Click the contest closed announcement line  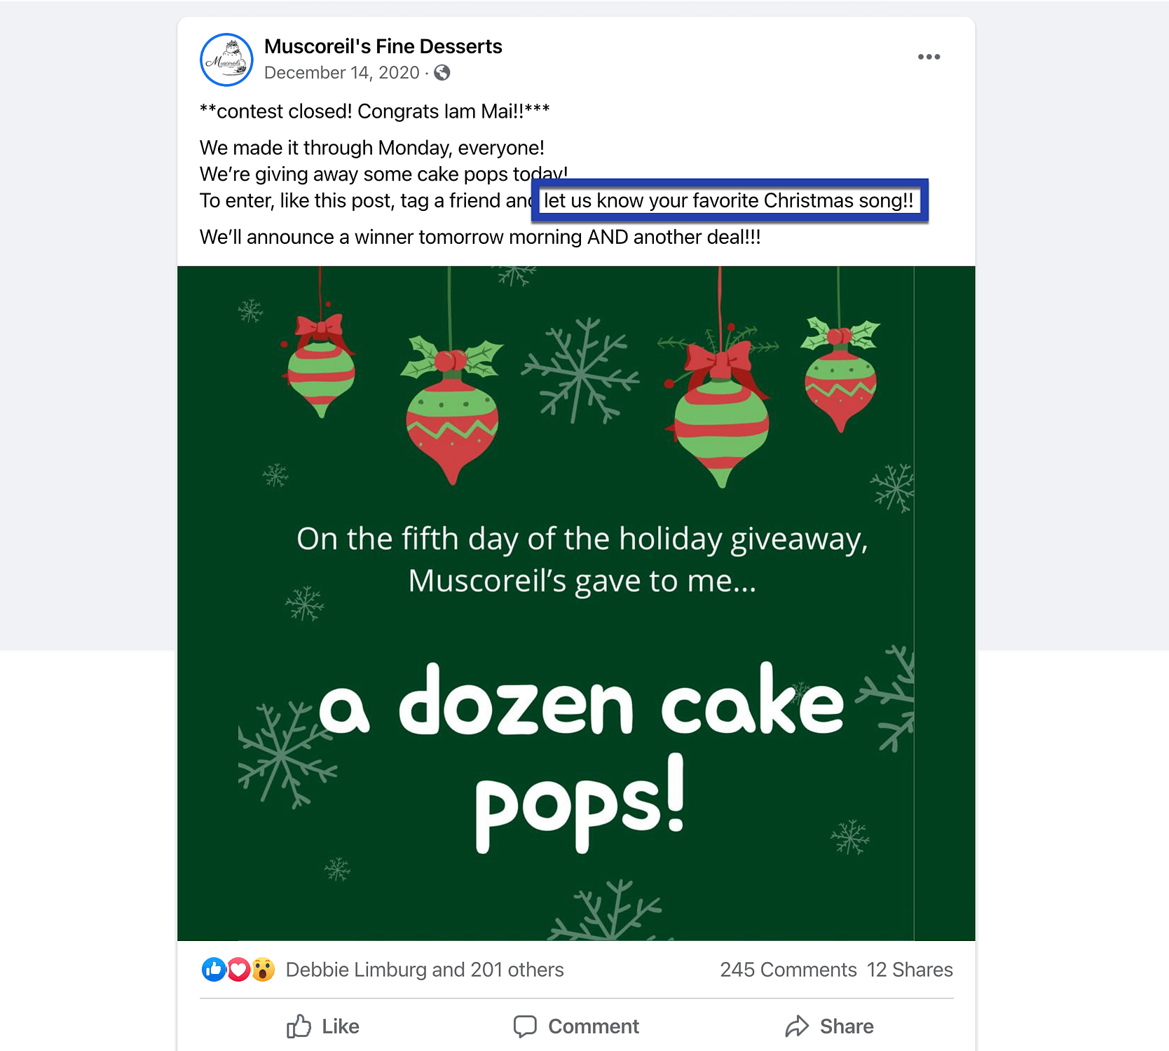(374, 111)
